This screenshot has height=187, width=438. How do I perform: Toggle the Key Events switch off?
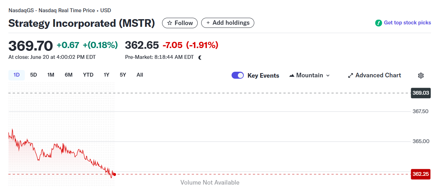[238, 76]
